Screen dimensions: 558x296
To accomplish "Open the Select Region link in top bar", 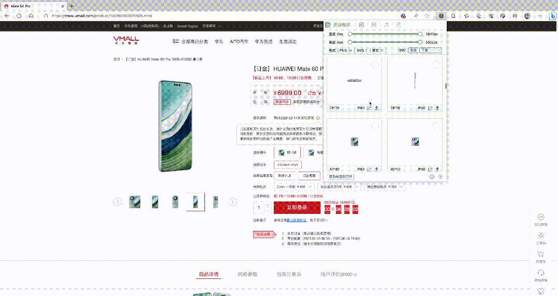I will [x=187, y=26].
